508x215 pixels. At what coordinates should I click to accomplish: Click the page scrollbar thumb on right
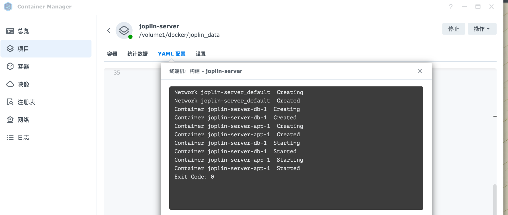(x=495, y=199)
